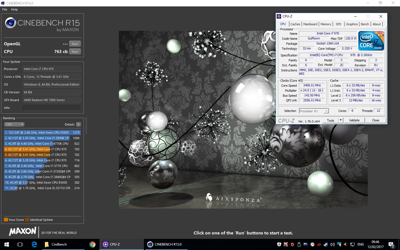400x250 pixels.
Task: Click the Close button in CPU-Z
Action: (376, 120)
